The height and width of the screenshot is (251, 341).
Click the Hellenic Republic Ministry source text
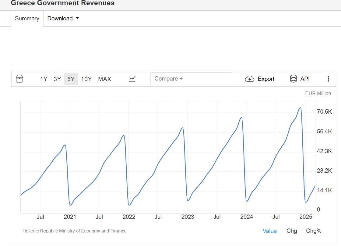75,231
